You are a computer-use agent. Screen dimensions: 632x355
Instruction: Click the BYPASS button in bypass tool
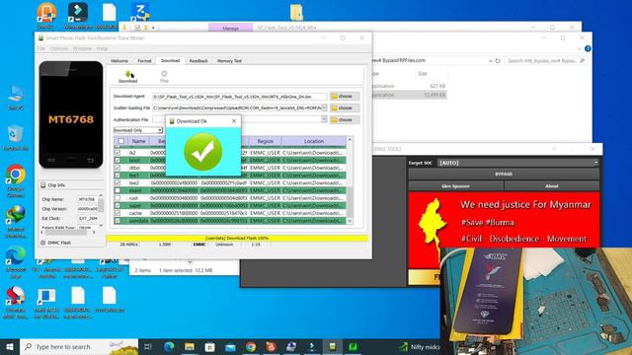[504, 174]
